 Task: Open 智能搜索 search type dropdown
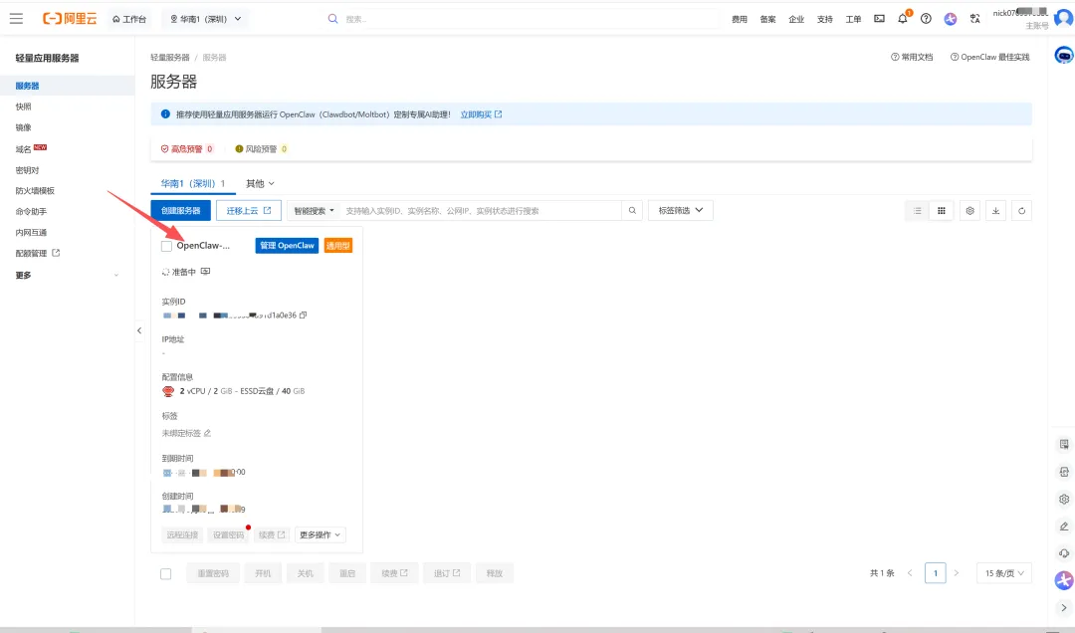(314, 211)
